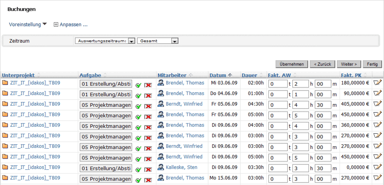This screenshot has height=185, width=384.
Task: Expand the Anpassen ... section
Action: coord(71,25)
